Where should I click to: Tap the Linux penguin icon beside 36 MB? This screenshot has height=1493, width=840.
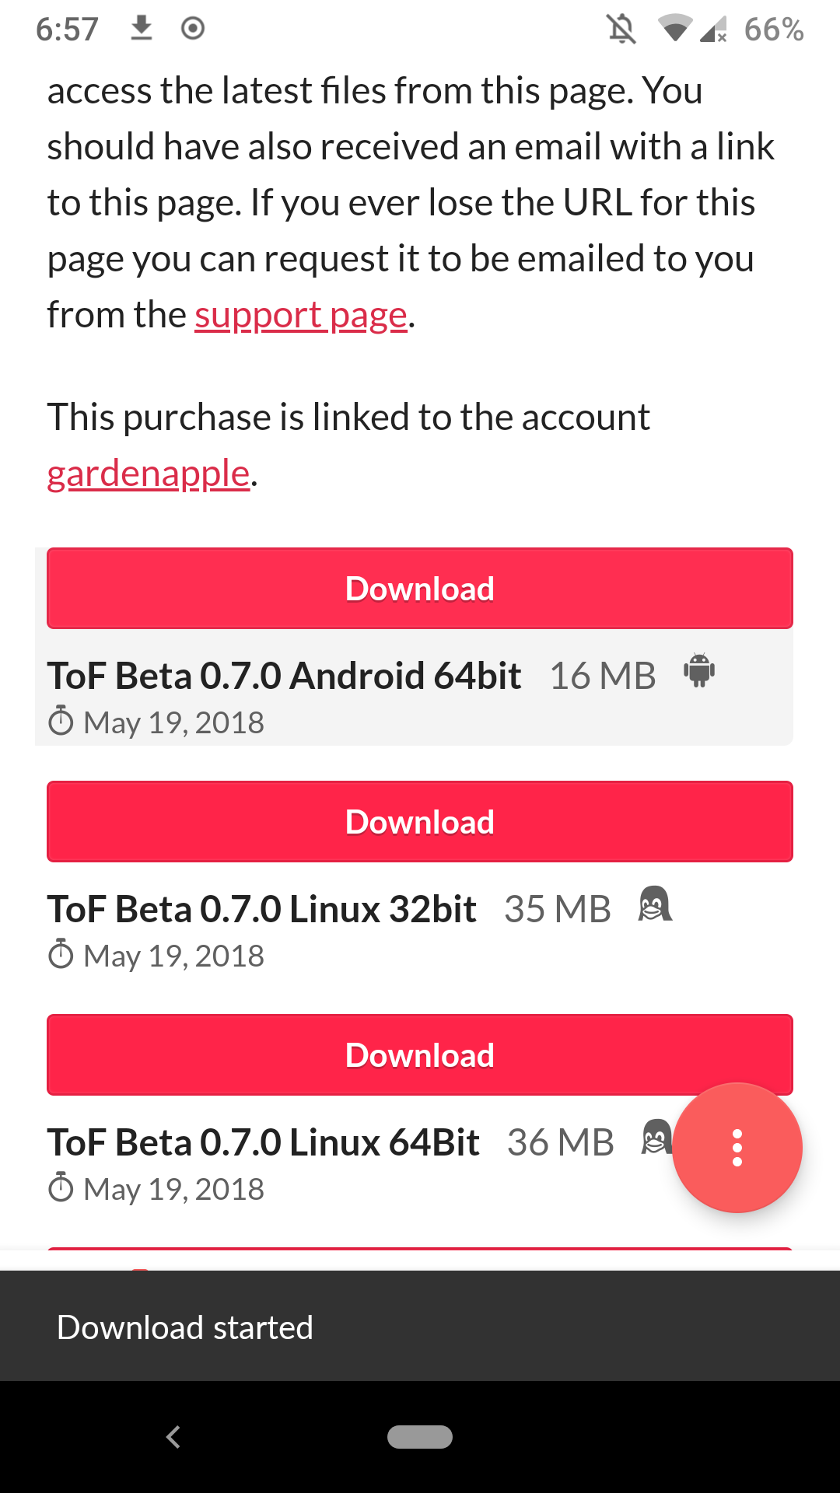pyautogui.click(x=656, y=1138)
